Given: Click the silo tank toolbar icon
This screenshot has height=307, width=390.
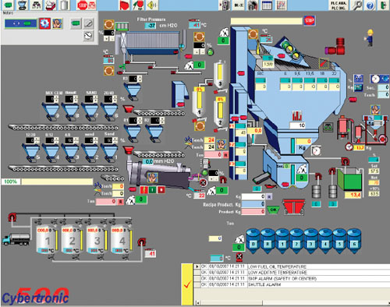Looking at the screenshot, I should tap(64, 5).
